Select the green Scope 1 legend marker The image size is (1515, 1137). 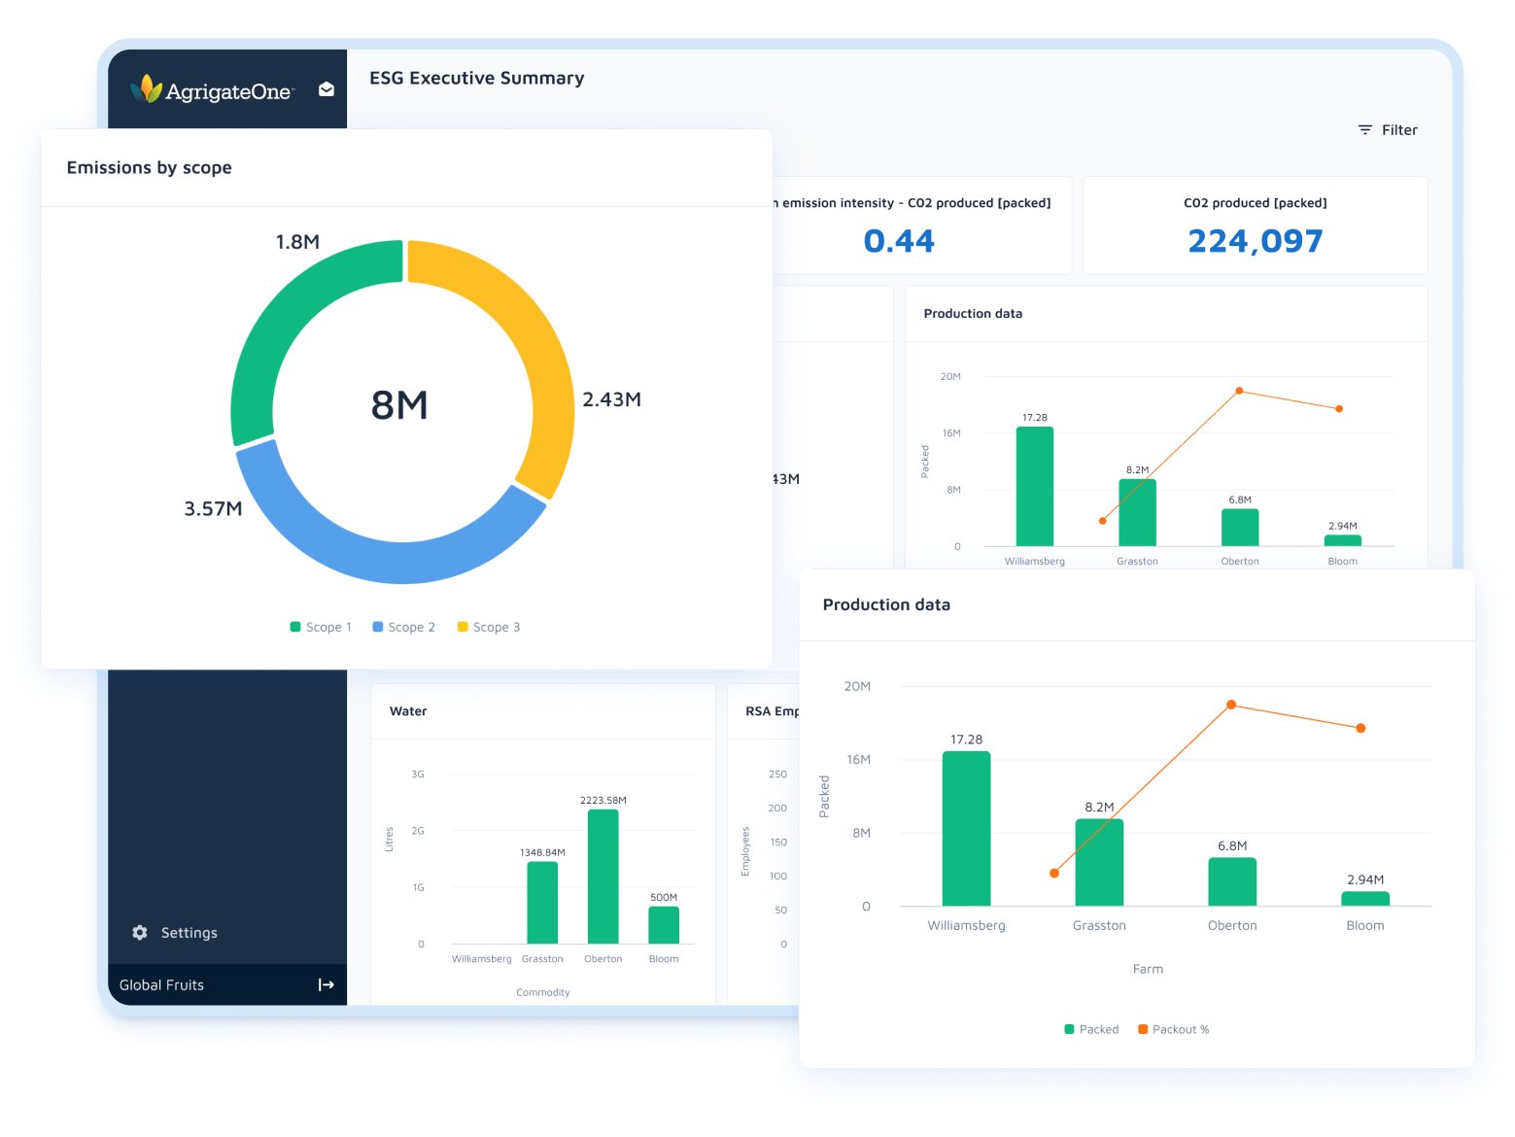click(295, 627)
